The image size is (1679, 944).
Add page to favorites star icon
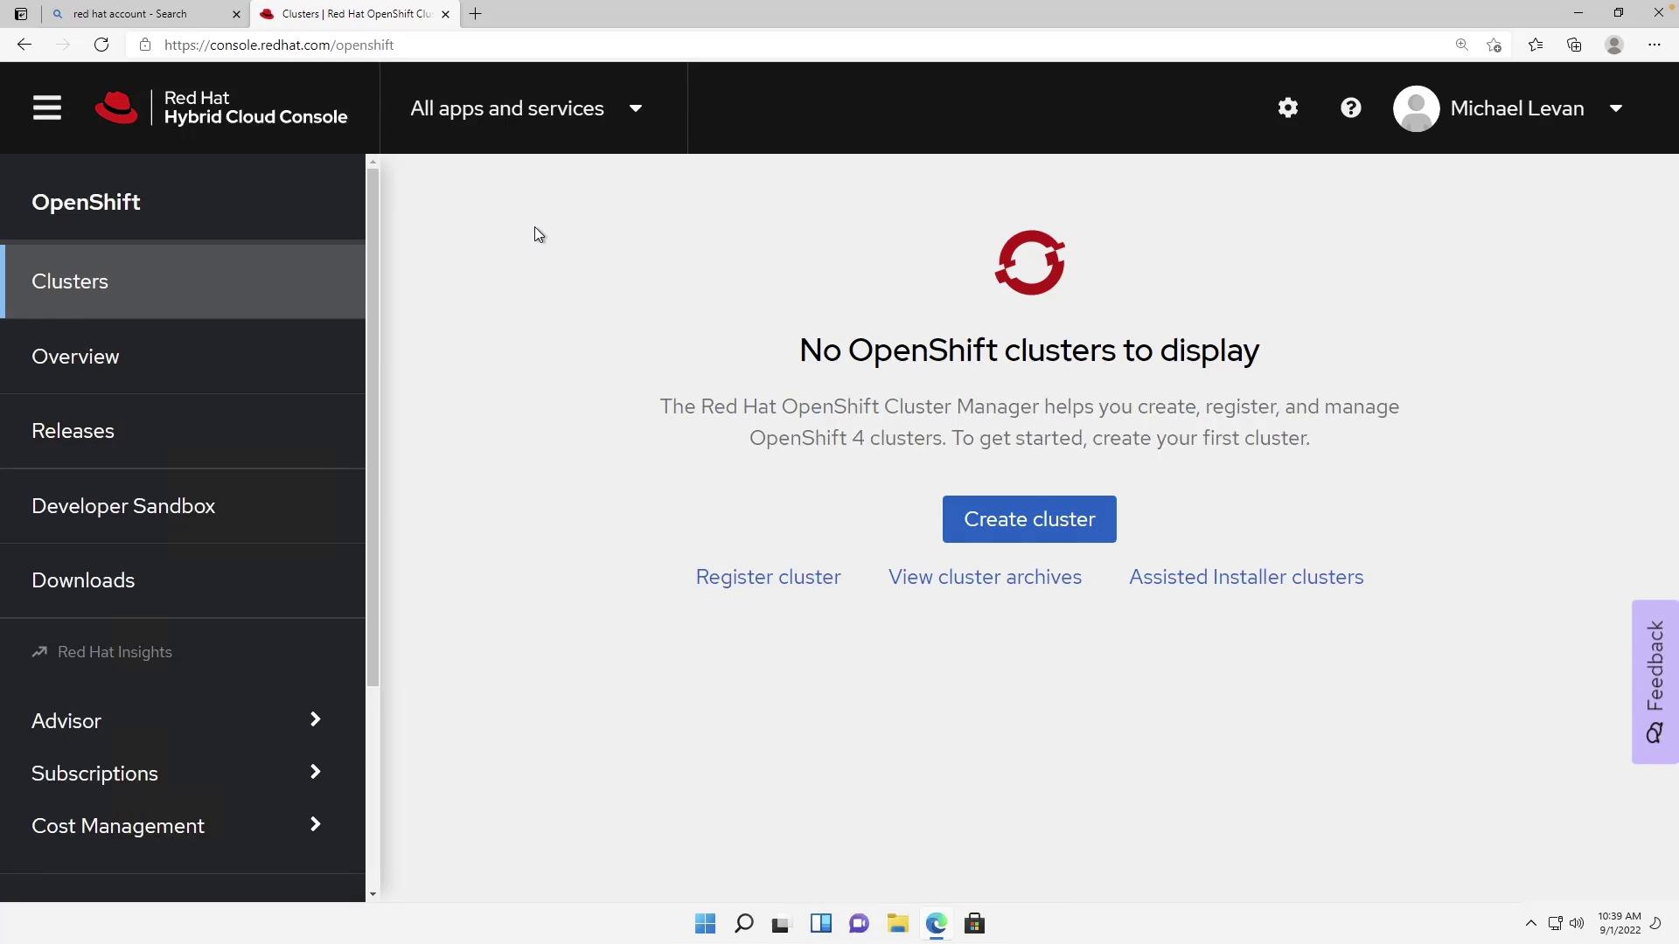click(x=1494, y=45)
